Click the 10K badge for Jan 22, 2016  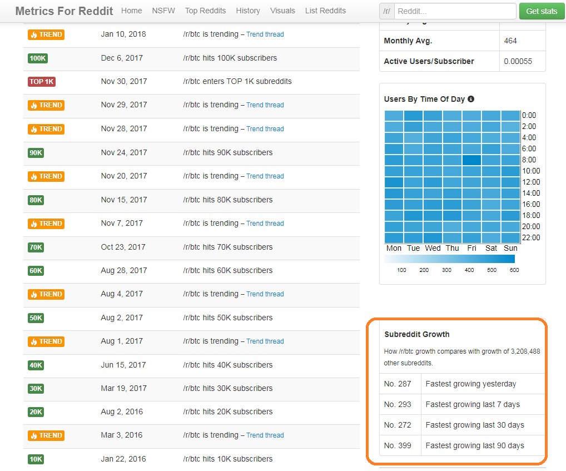click(36, 459)
